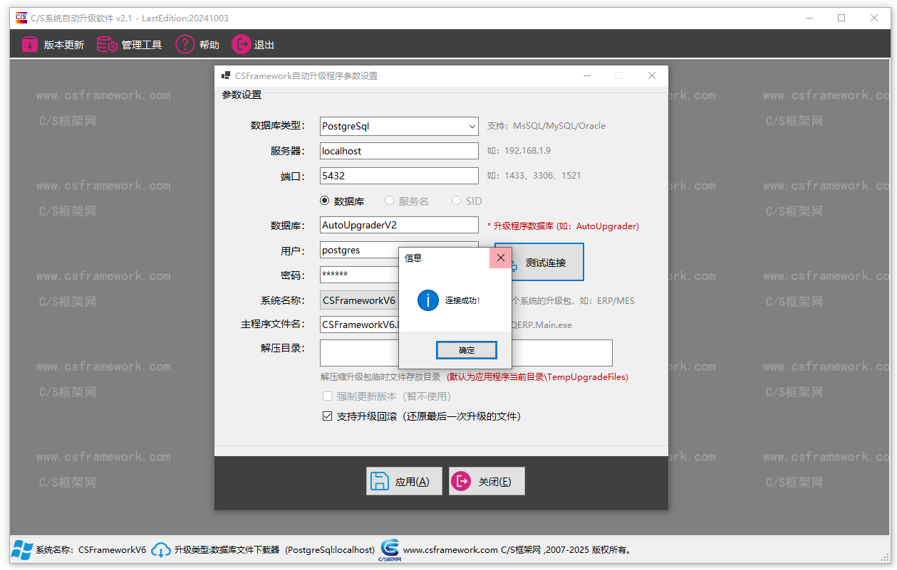Click the 管理工具 database gear icon

tap(106, 43)
